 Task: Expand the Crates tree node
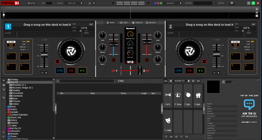[7, 125]
